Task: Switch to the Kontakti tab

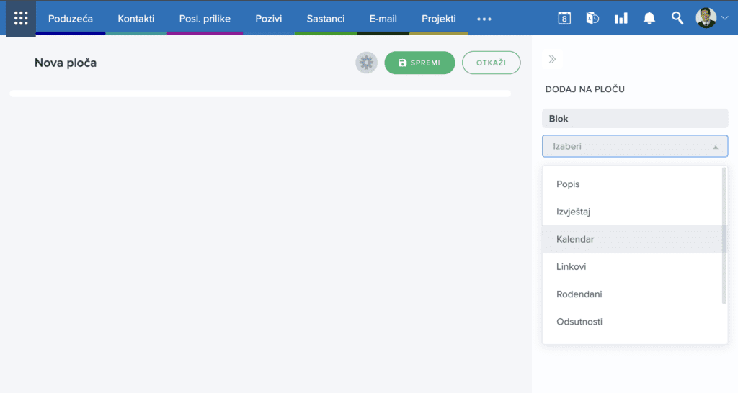Action: (x=136, y=19)
